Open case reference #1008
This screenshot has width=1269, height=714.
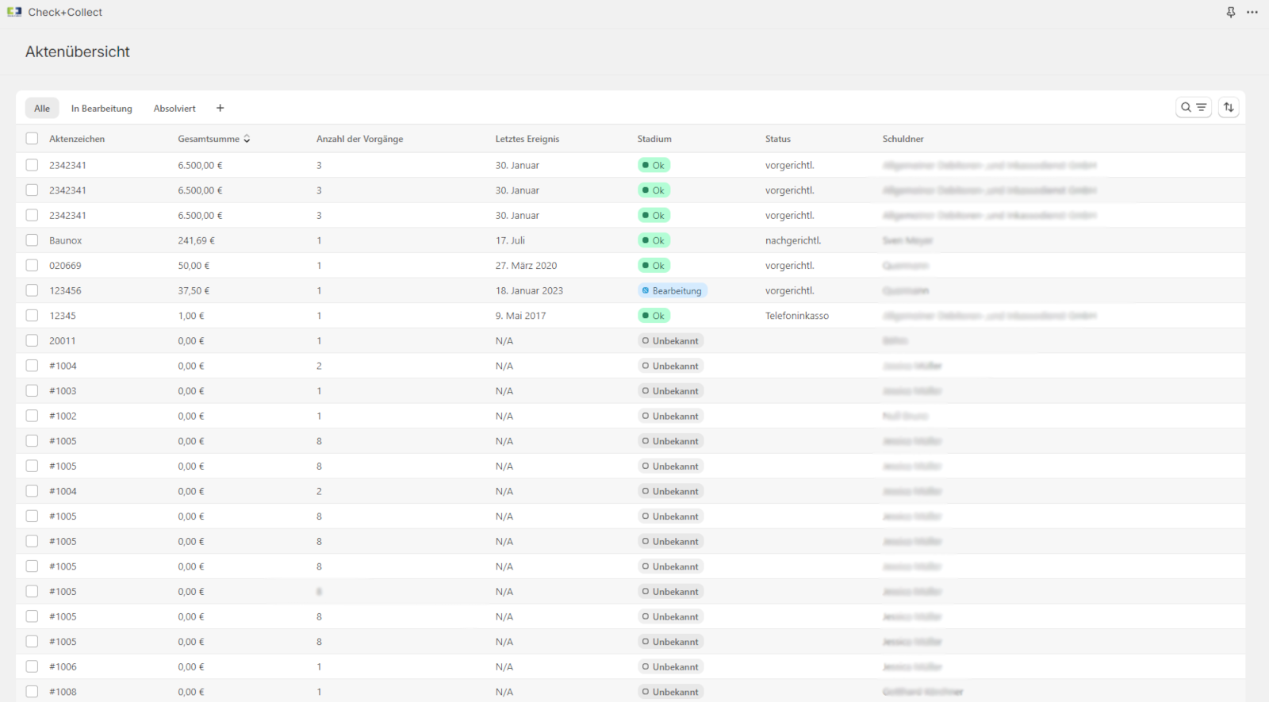coord(63,692)
